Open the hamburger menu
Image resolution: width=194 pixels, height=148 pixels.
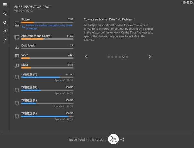tap(5, 5)
